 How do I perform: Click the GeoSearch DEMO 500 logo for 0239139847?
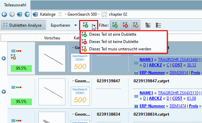[80, 96]
